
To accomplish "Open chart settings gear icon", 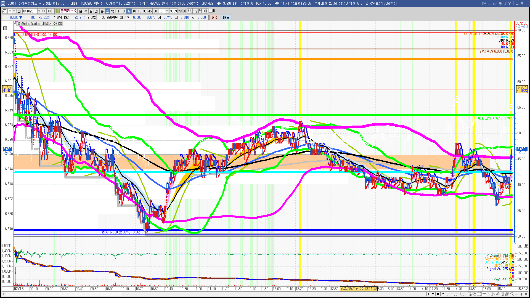I will [206, 11].
